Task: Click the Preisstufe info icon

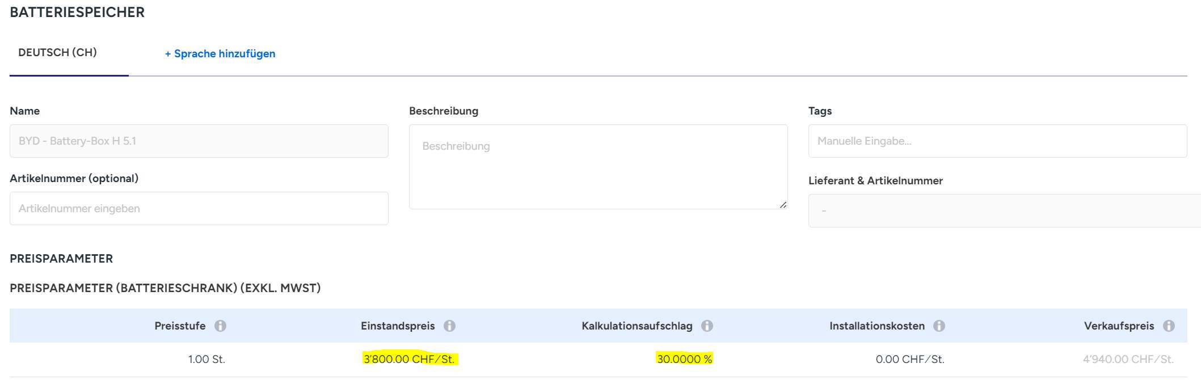Action: [x=220, y=326]
